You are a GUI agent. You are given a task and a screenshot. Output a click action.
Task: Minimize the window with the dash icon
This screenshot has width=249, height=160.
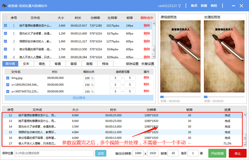233,6
